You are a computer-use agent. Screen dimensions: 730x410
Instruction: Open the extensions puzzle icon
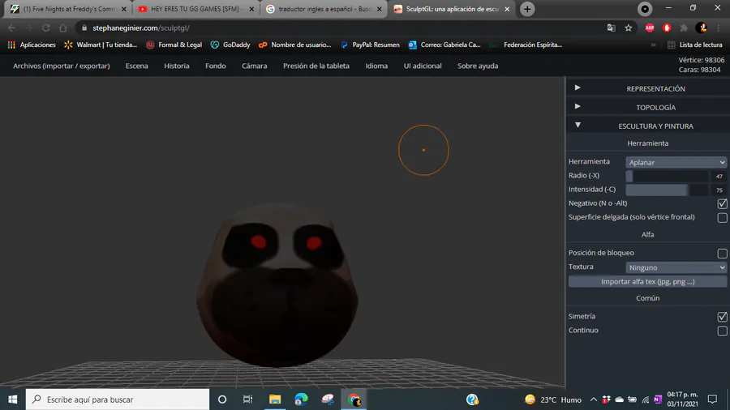click(x=684, y=28)
